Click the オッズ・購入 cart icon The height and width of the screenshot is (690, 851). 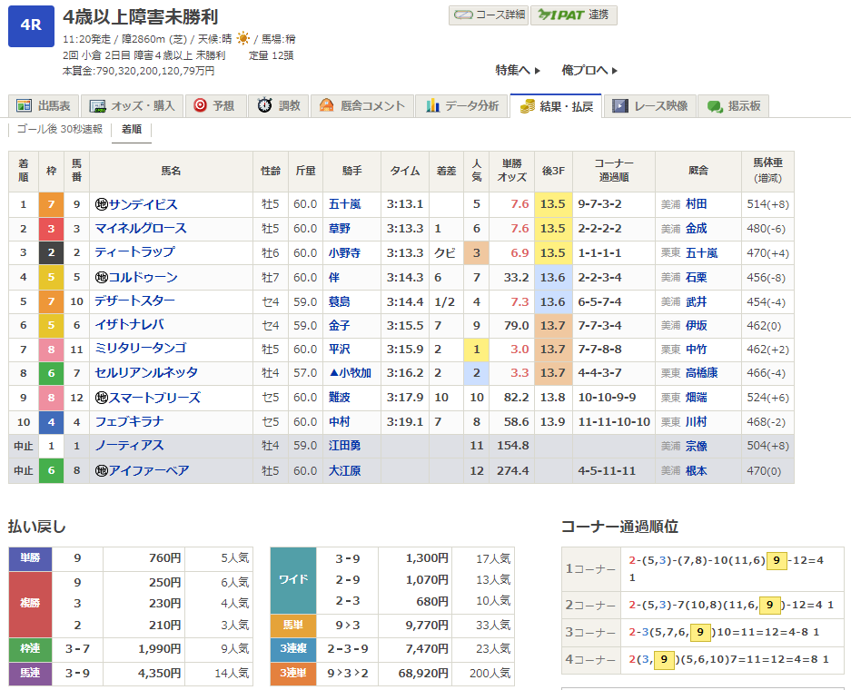pos(99,106)
